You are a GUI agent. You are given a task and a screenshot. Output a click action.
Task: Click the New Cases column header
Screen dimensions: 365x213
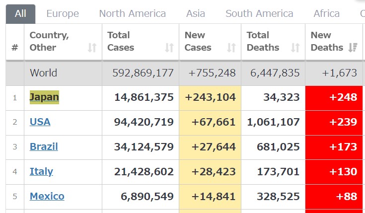(210, 42)
